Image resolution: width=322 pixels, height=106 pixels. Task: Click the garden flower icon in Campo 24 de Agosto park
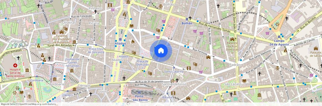(x=277, y=24)
